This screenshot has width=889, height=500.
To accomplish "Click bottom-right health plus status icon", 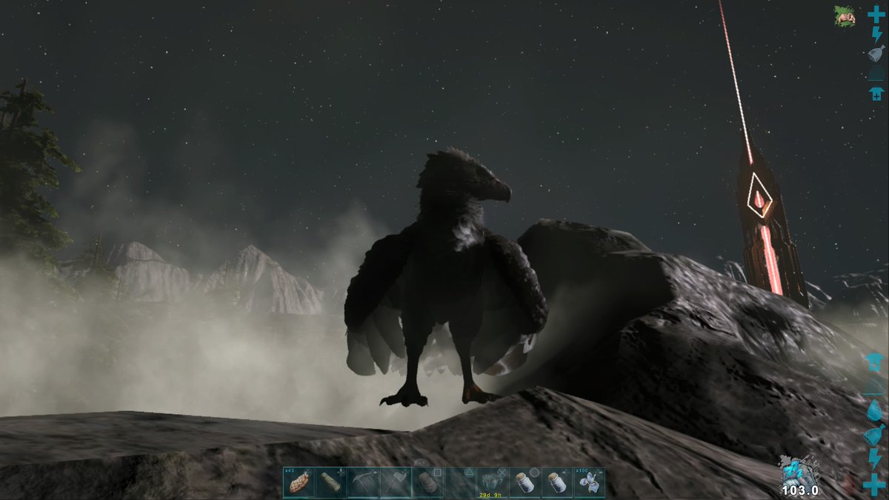I will click(x=875, y=484).
